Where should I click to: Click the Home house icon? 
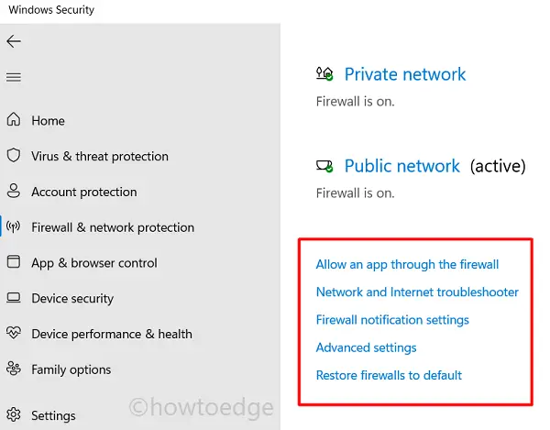(x=14, y=120)
